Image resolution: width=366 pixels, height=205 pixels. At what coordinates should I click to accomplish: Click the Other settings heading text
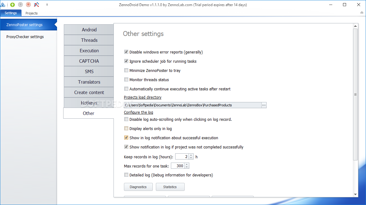click(x=143, y=34)
